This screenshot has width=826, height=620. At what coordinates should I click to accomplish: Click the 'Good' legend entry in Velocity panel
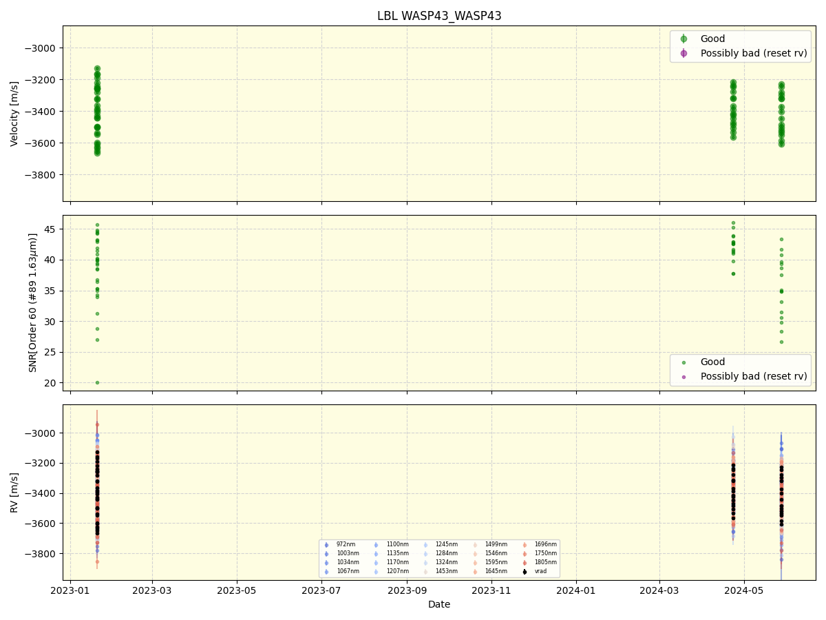[712, 39]
